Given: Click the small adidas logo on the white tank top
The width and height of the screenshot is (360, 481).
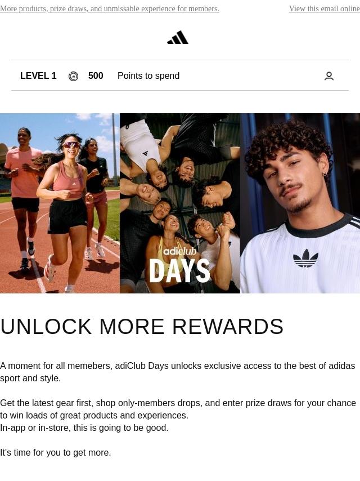Looking at the screenshot, I should [146, 153].
